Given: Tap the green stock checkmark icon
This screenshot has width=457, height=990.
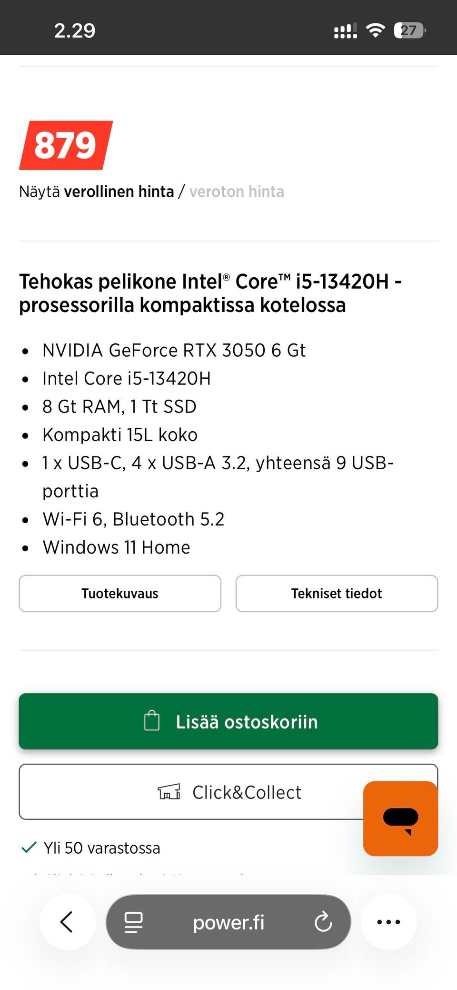Looking at the screenshot, I should click(29, 847).
